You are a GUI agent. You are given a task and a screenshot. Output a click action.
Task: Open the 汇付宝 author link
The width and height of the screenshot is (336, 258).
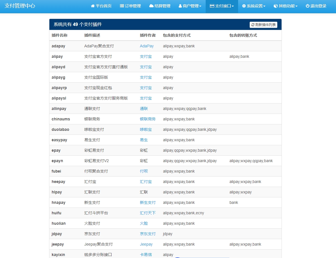(146, 182)
